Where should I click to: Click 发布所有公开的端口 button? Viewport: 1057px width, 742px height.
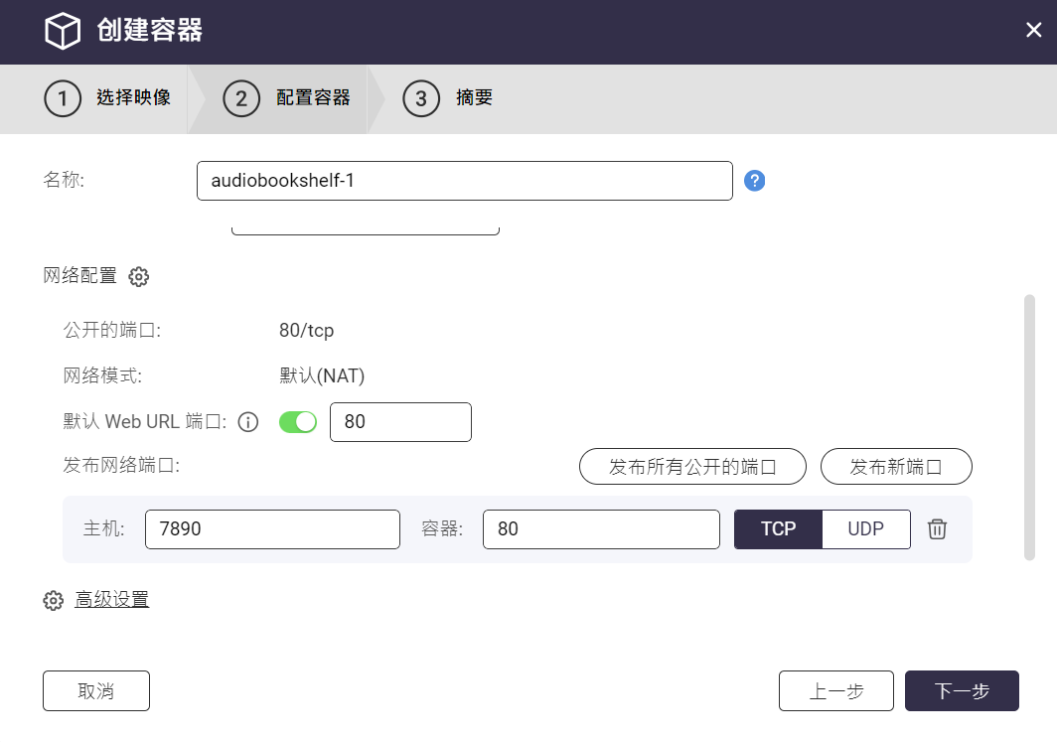[692, 467]
